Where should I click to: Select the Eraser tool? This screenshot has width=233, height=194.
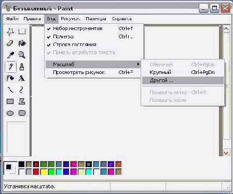coord(10,43)
